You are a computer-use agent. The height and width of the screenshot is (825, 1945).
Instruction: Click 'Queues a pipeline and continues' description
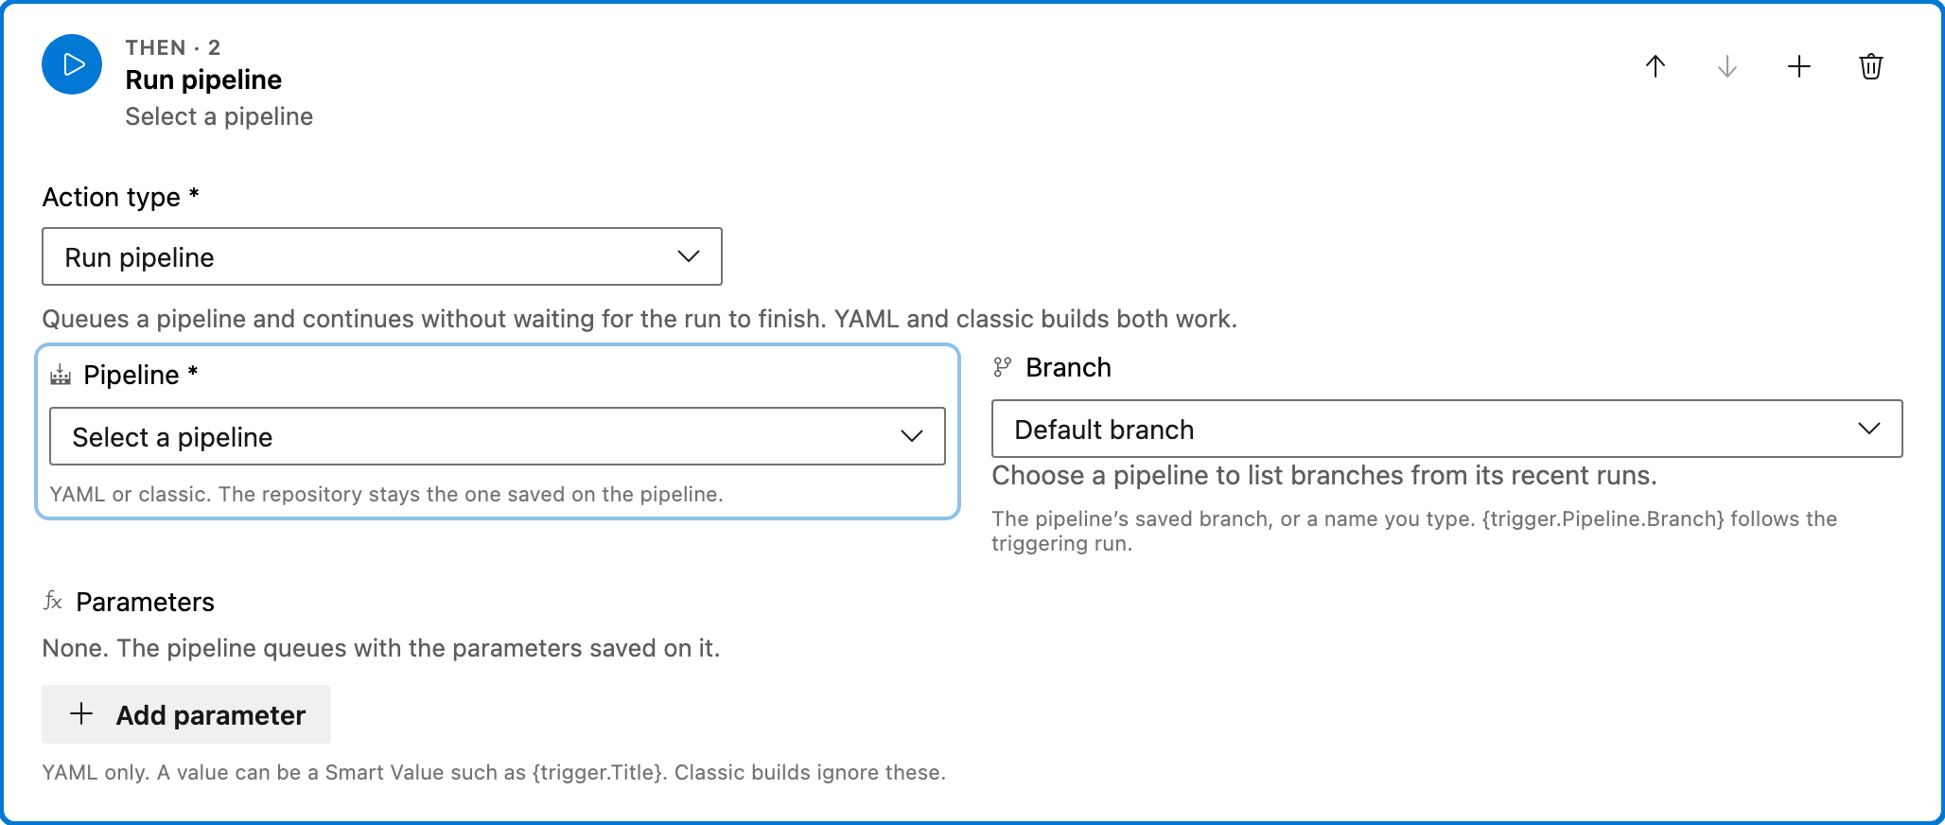(x=640, y=319)
